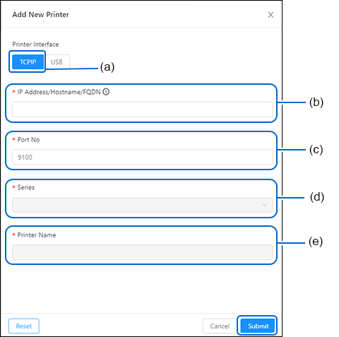This screenshot has height=337, width=339.
Task: Click the Series field label
Action: pyautogui.click(x=26, y=187)
